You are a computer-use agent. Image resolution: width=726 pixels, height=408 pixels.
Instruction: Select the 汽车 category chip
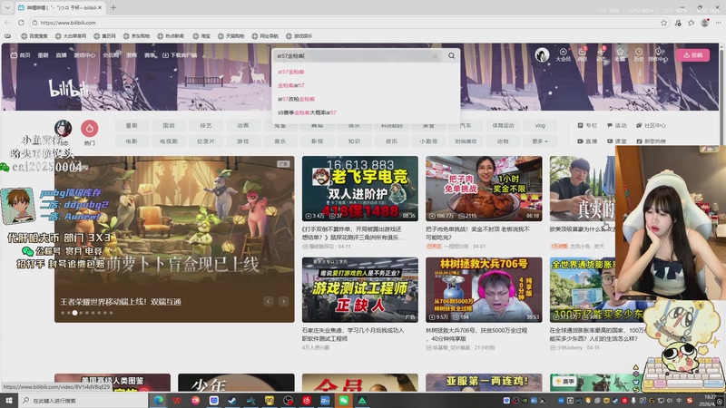click(x=466, y=125)
